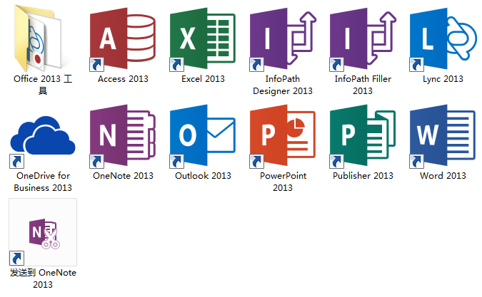Click the "PowerPoint 2013" label text
This screenshot has width=482, height=297.
click(x=283, y=182)
